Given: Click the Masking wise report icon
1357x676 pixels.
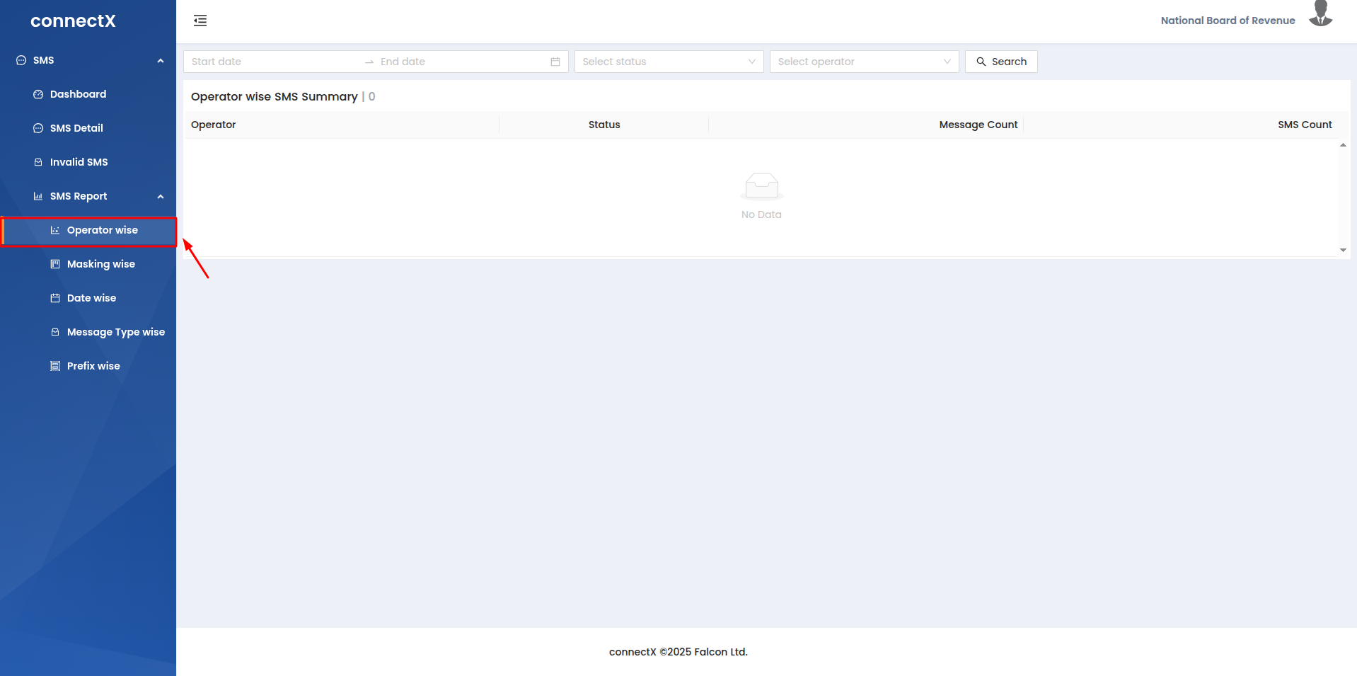Looking at the screenshot, I should click(x=55, y=264).
